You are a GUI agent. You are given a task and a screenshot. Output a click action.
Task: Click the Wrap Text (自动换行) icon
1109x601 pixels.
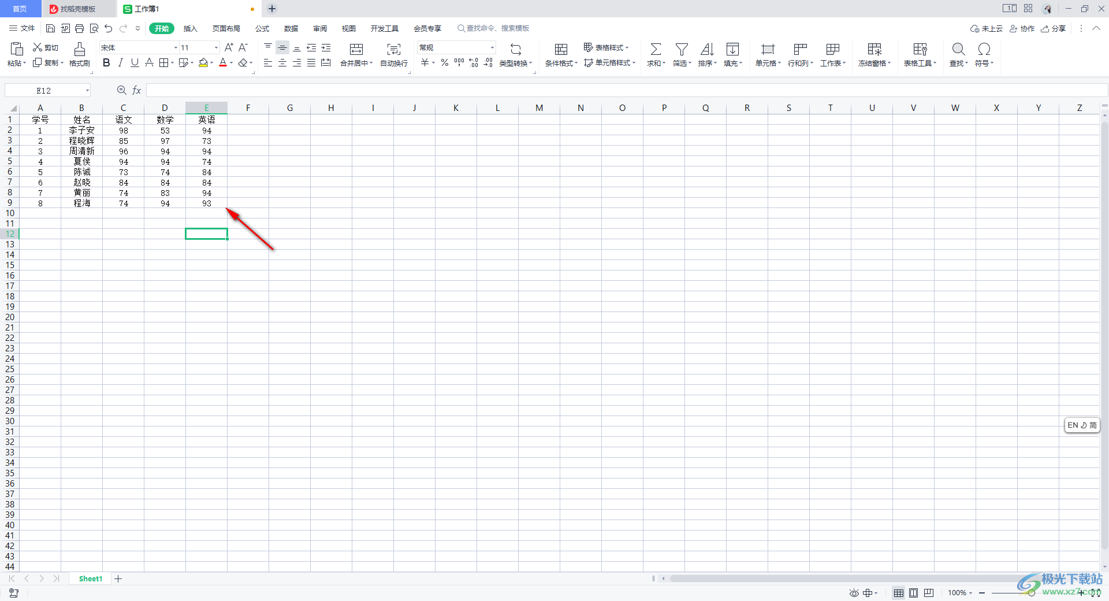pyautogui.click(x=394, y=49)
